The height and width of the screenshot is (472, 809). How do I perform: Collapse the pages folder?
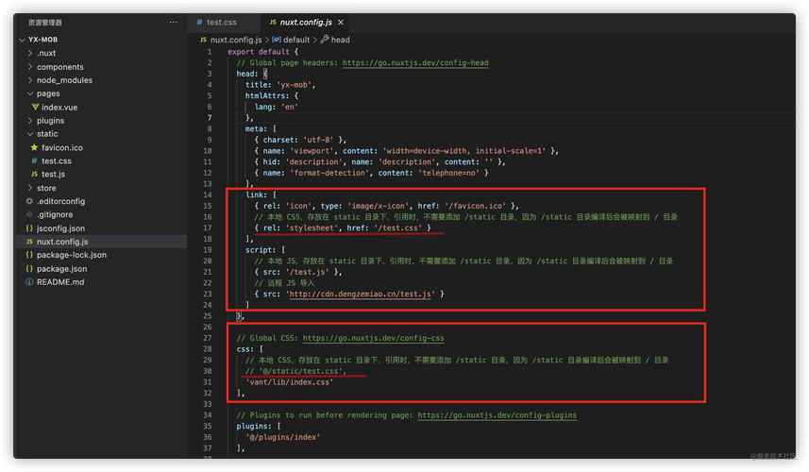30,93
